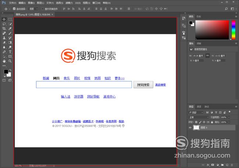Open the 文件 menu
239x168 pixels.
13,3
